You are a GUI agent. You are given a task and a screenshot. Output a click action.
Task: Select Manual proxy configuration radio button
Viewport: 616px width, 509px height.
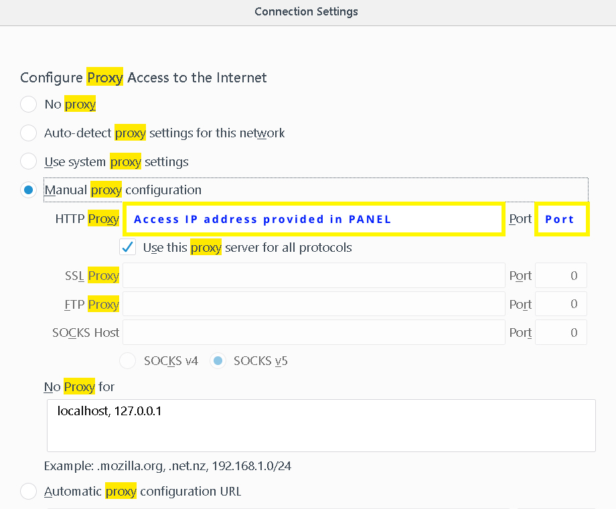tap(28, 190)
